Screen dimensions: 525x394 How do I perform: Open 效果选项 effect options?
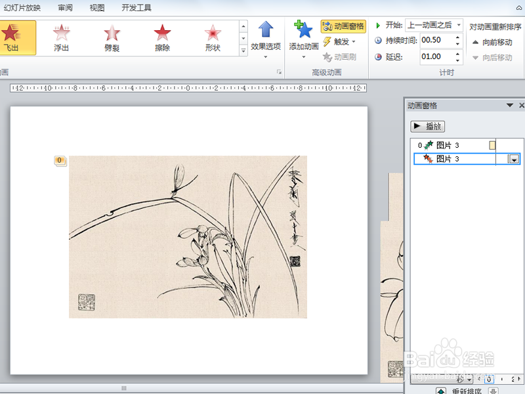pos(266,39)
